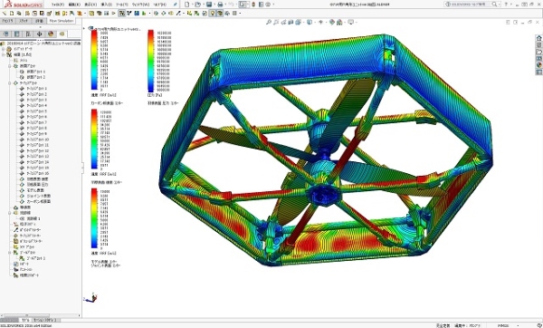The height and width of the screenshot is (328, 543).
Task: Click the Open file folder icon
Action: (x=197, y=5)
